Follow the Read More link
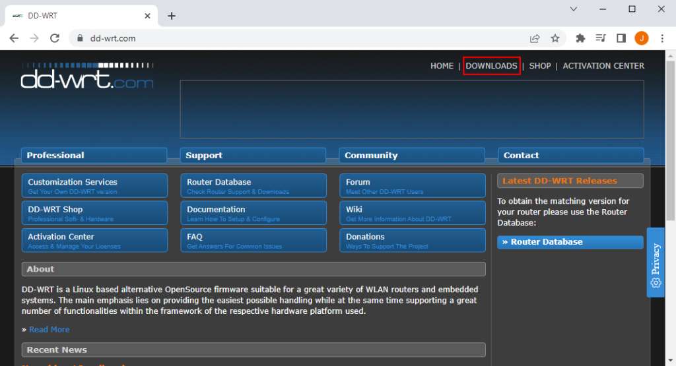Screen dimensions: 676x366 tap(49, 330)
